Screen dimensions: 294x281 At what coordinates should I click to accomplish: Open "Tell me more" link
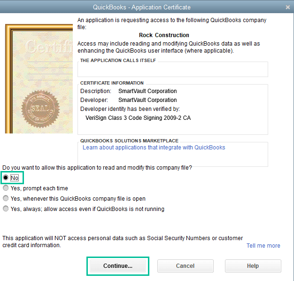263,246
